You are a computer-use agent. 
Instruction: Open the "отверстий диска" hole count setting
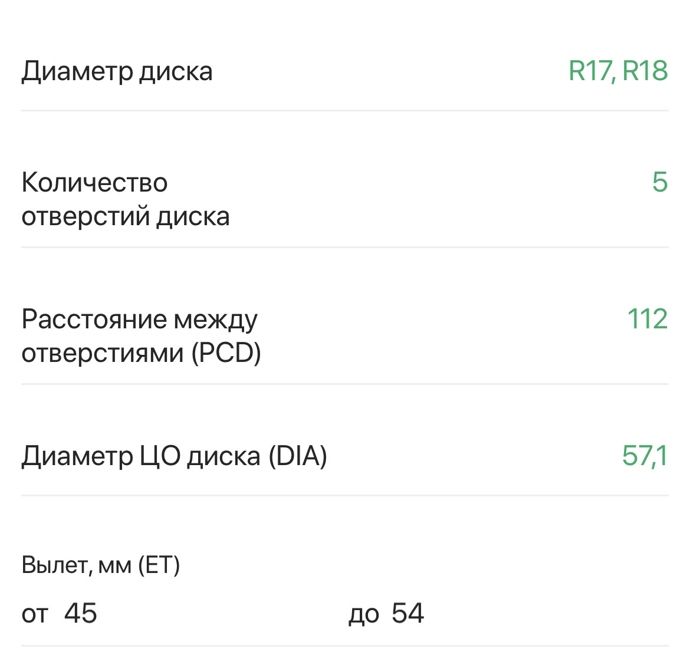[x=125, y=216]
